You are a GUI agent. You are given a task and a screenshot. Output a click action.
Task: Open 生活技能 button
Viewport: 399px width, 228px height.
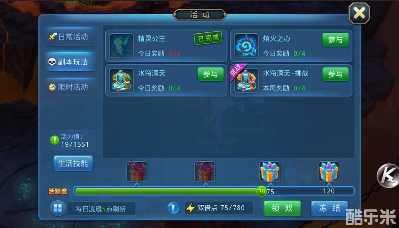[x=73, y=163]
